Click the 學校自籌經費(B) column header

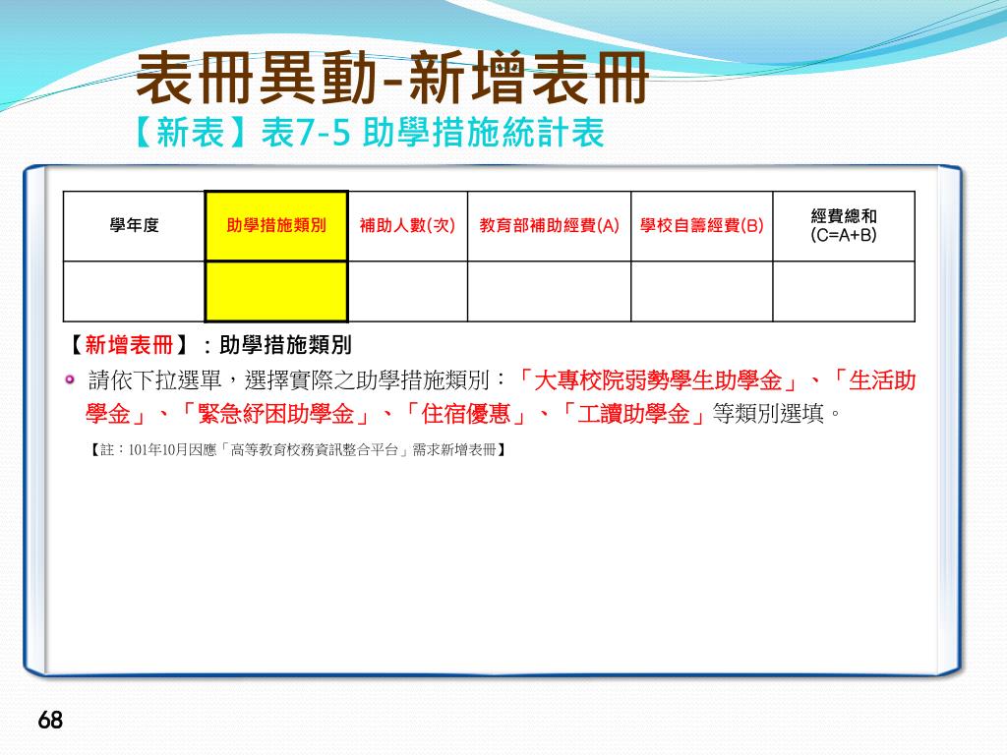pos(702,226)
